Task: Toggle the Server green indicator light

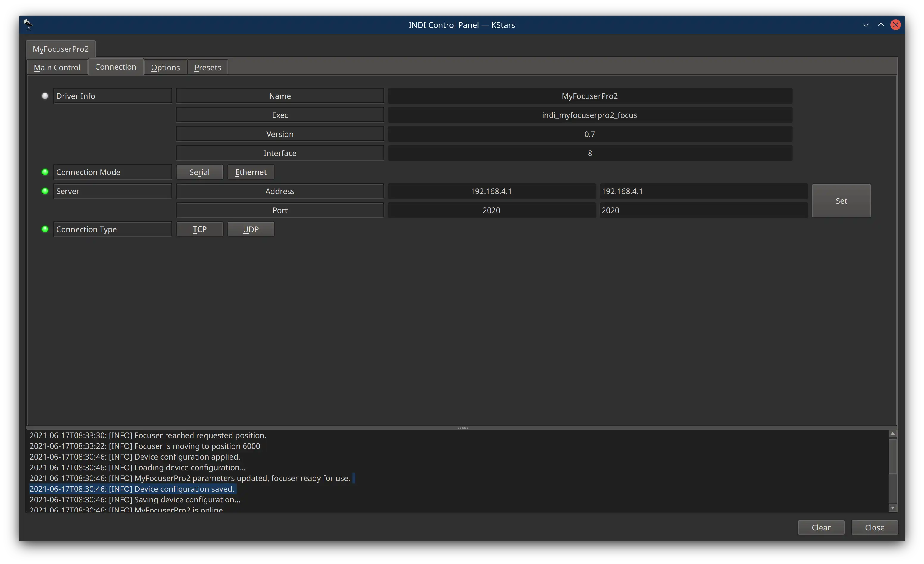Action: pos(44,191)
